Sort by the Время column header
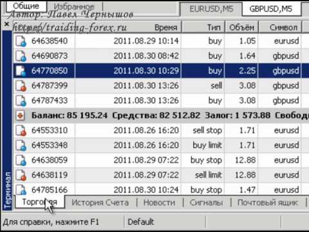Screen dimensions: 309x232 (128, 27)
